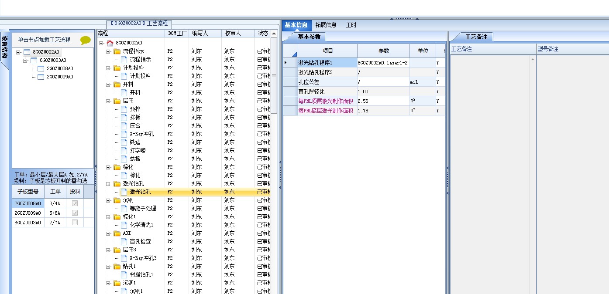Click the document icon next to 压合

(x=124, y=125)
